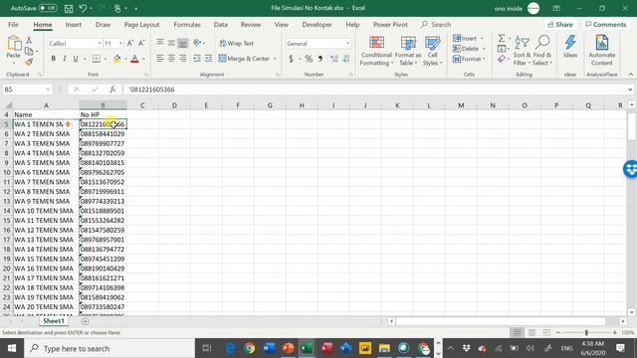Image resolution: width=637 pixels, height=358 pixels.
Task: Open Find & Select magnifier
Action: click(x=542, y=51)
